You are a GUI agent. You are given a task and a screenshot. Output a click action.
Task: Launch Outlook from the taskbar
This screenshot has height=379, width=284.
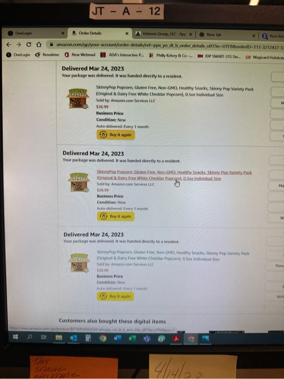(x=74, y=338)
